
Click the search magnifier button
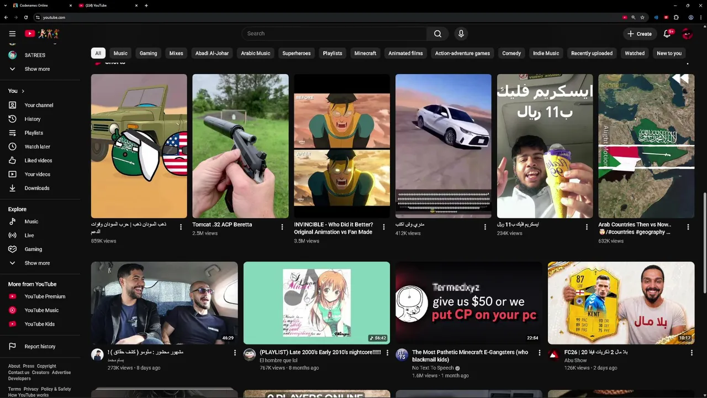coord(437,34)
